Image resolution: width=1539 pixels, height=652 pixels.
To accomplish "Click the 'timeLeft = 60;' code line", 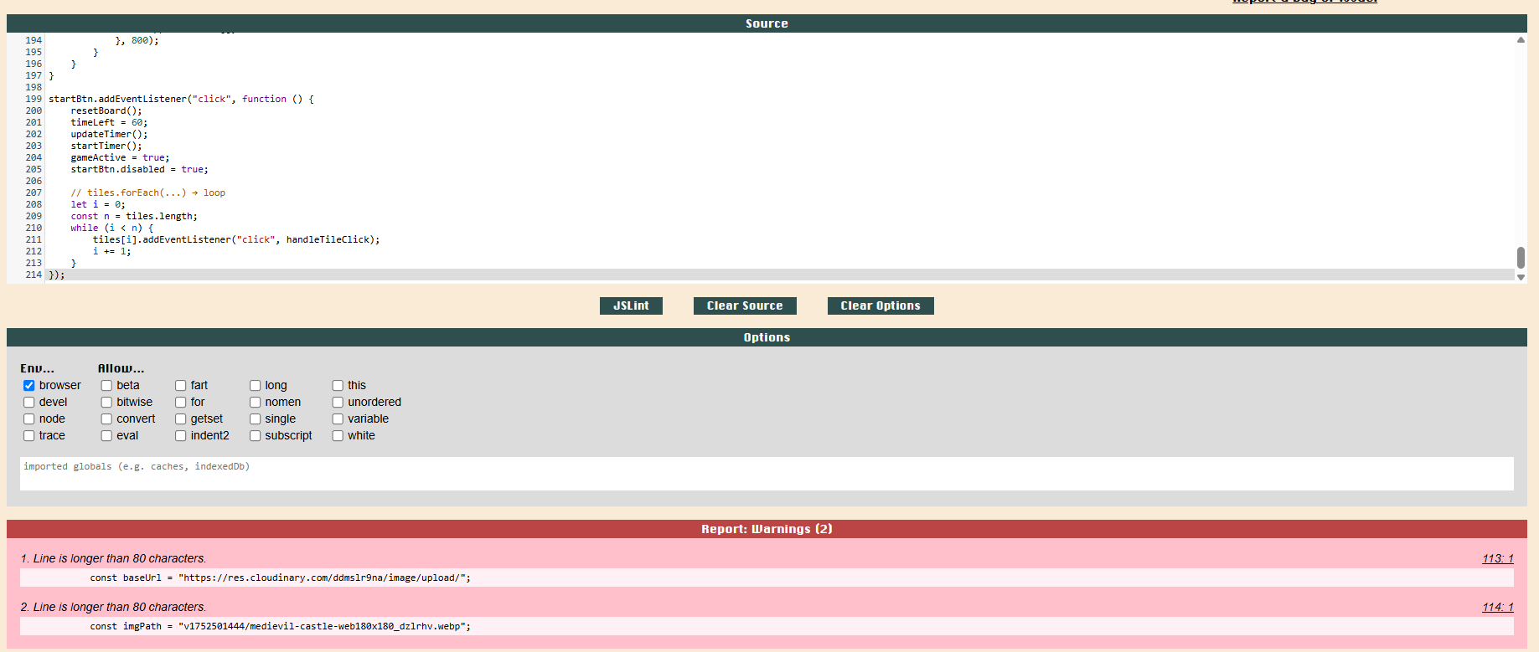I will click(109, 122).
